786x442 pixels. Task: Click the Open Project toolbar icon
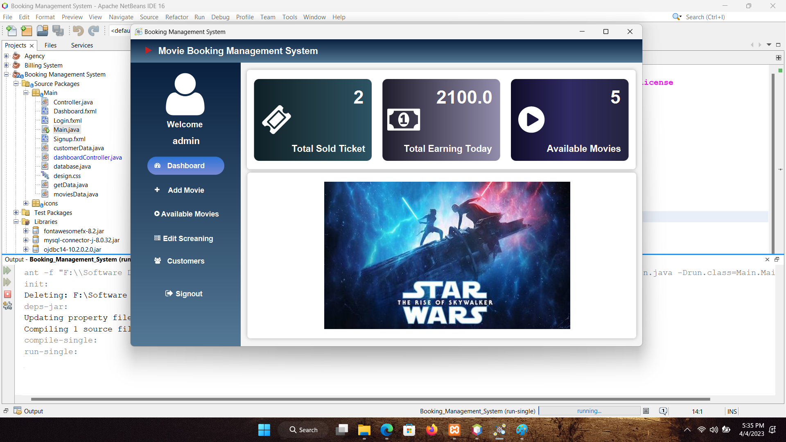[42, 31]
